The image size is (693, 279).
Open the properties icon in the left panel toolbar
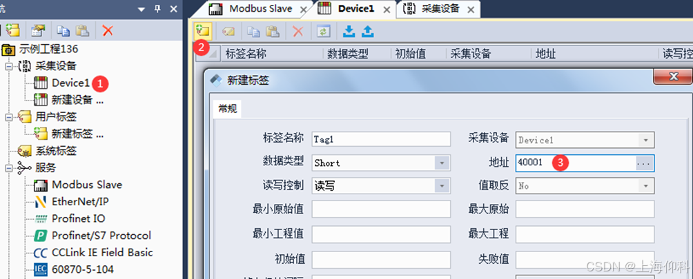click(39, 30)
